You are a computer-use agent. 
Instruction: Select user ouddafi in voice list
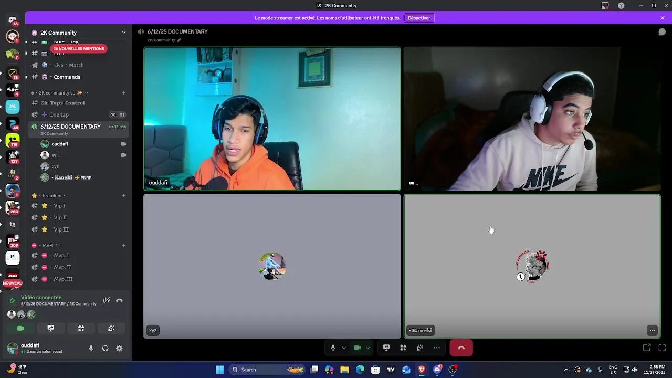click(x=83, y=144)
